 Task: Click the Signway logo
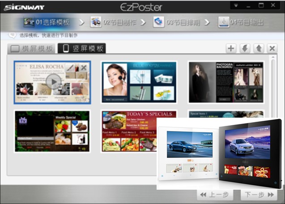pyautogui.click(x=24, y=8)
